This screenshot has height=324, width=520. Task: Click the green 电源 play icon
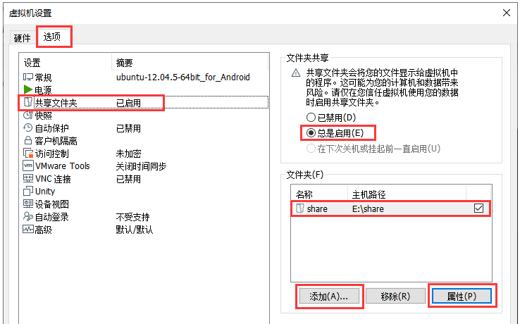click(28, 89)
